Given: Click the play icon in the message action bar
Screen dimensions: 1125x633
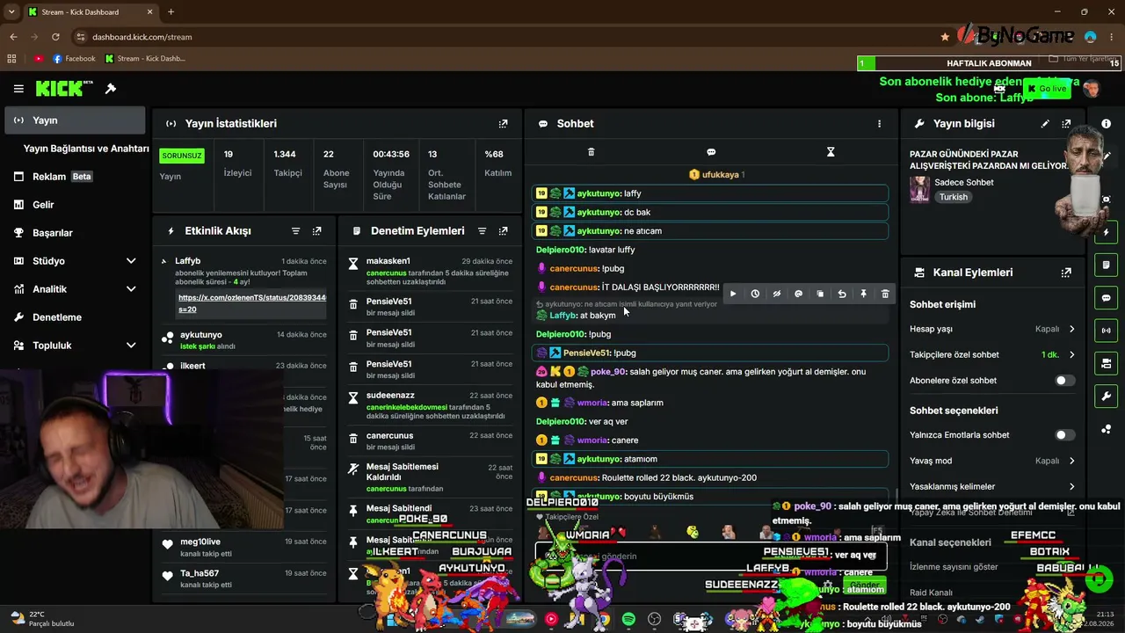Looking at the screenshot, I should click(733, 294).
